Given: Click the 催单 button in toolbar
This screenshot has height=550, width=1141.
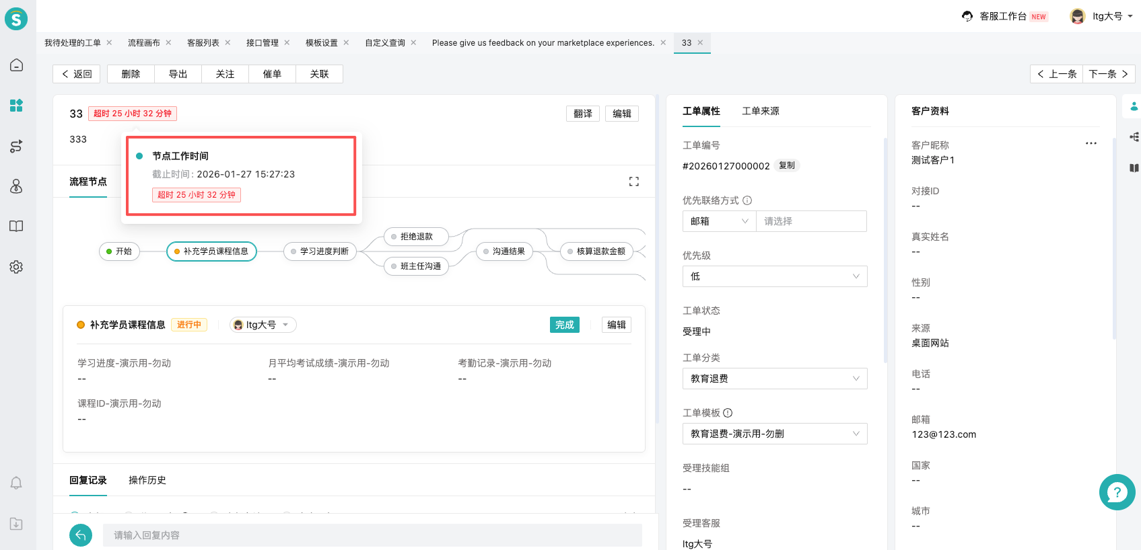Looking at the screenshot, I should point(272,74).
